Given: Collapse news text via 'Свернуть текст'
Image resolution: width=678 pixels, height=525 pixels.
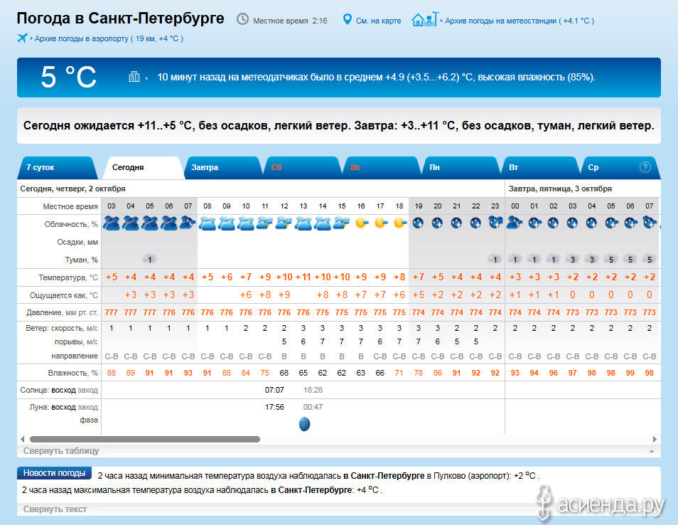Looking at the screenshot, I should click(55, 509).
